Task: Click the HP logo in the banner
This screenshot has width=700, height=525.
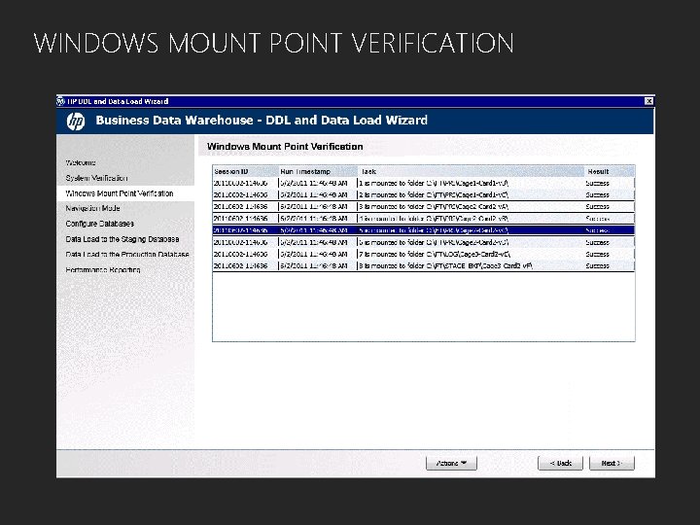Action: pyautogui.click(x=76, y=121)
